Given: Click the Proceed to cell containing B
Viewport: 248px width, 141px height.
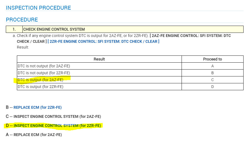Looking at the screenshot, I should [x=212, y=73].
